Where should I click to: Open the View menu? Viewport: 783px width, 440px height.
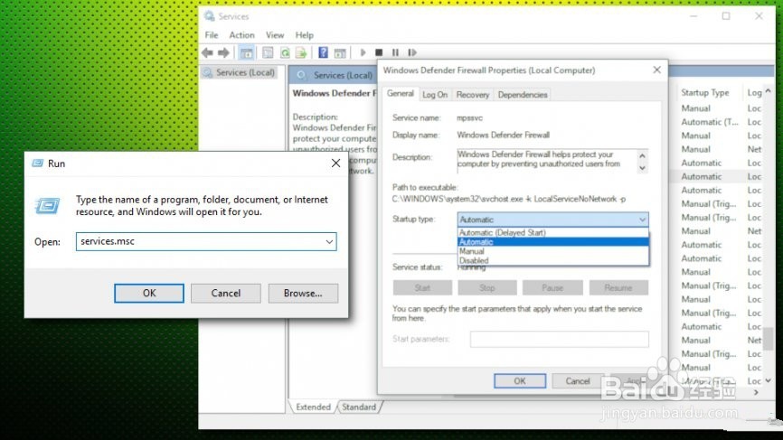tap(275, 35)
